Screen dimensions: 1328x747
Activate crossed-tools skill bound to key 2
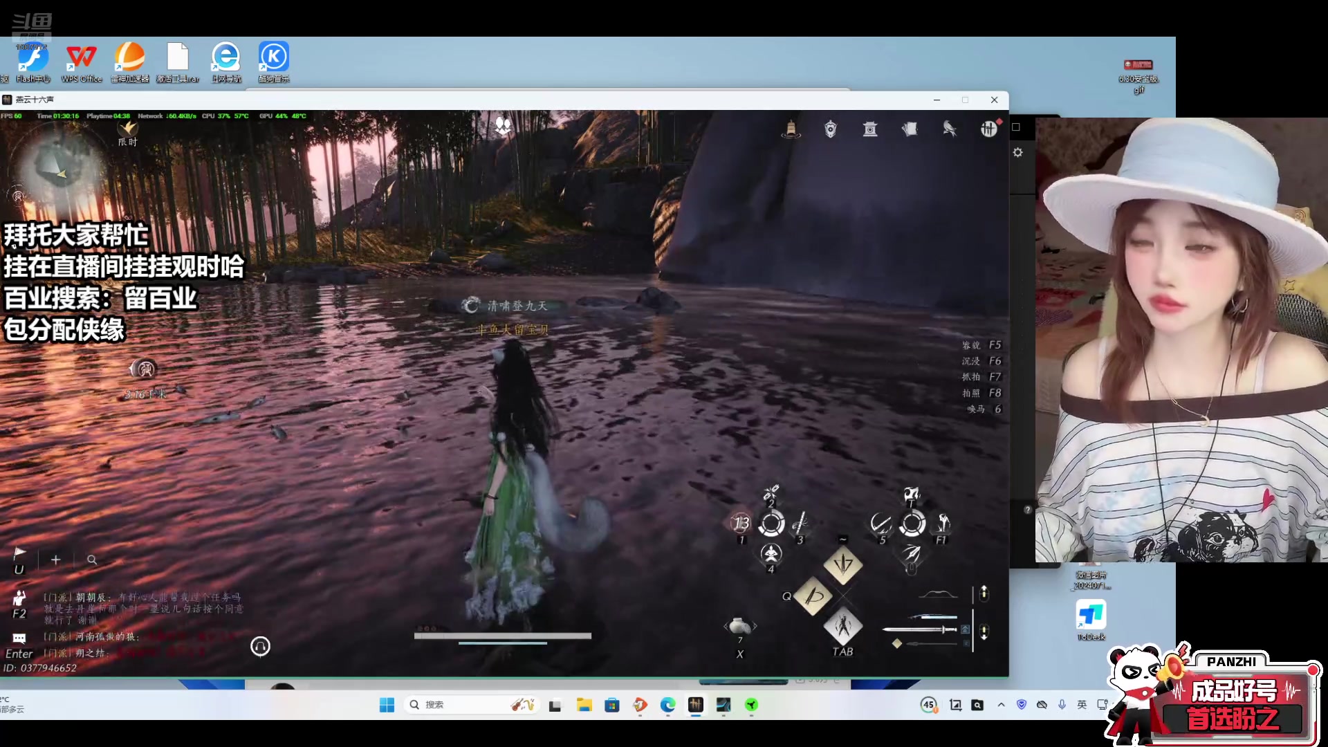(x=771, y=495)
